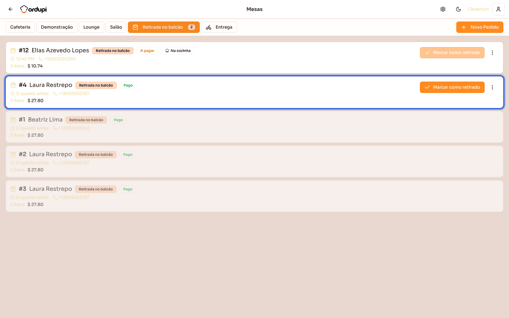Click the bag icon on order #12

[x=13, y=51]
